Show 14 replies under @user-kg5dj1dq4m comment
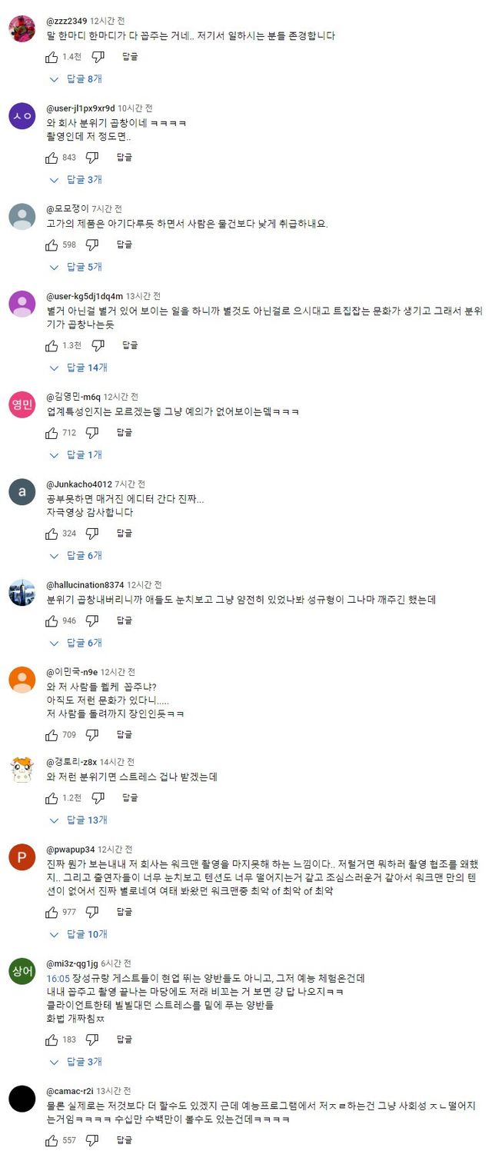492x1151 pixels. pyautogui.click(x=79, y=368)
